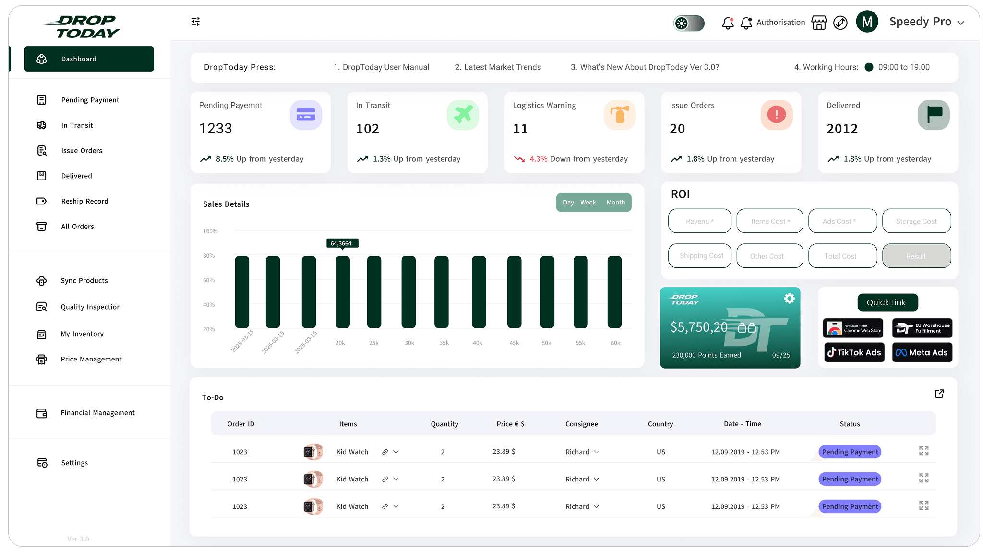Open To-Do panel in external view icon
The height and width of the screenshot is (553, 983).
coord(939,394)
